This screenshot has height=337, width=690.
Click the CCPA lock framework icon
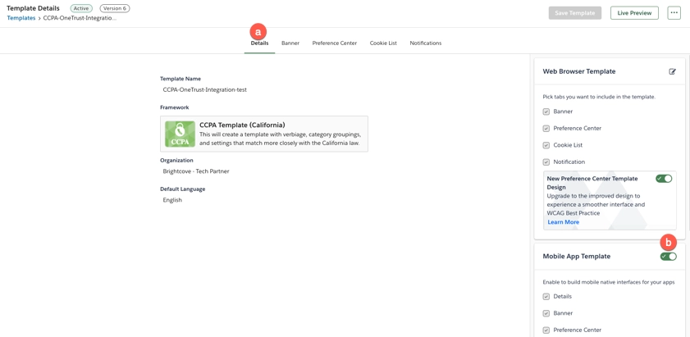tap(180, 134)
